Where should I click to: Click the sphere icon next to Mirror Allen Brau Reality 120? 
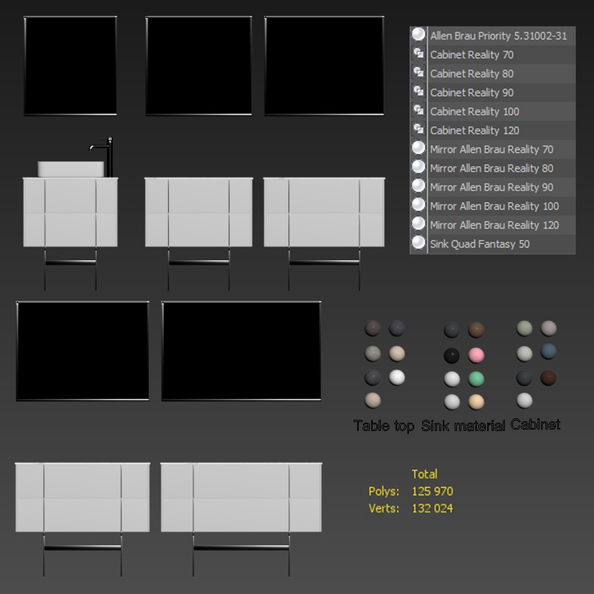(419, 224)
